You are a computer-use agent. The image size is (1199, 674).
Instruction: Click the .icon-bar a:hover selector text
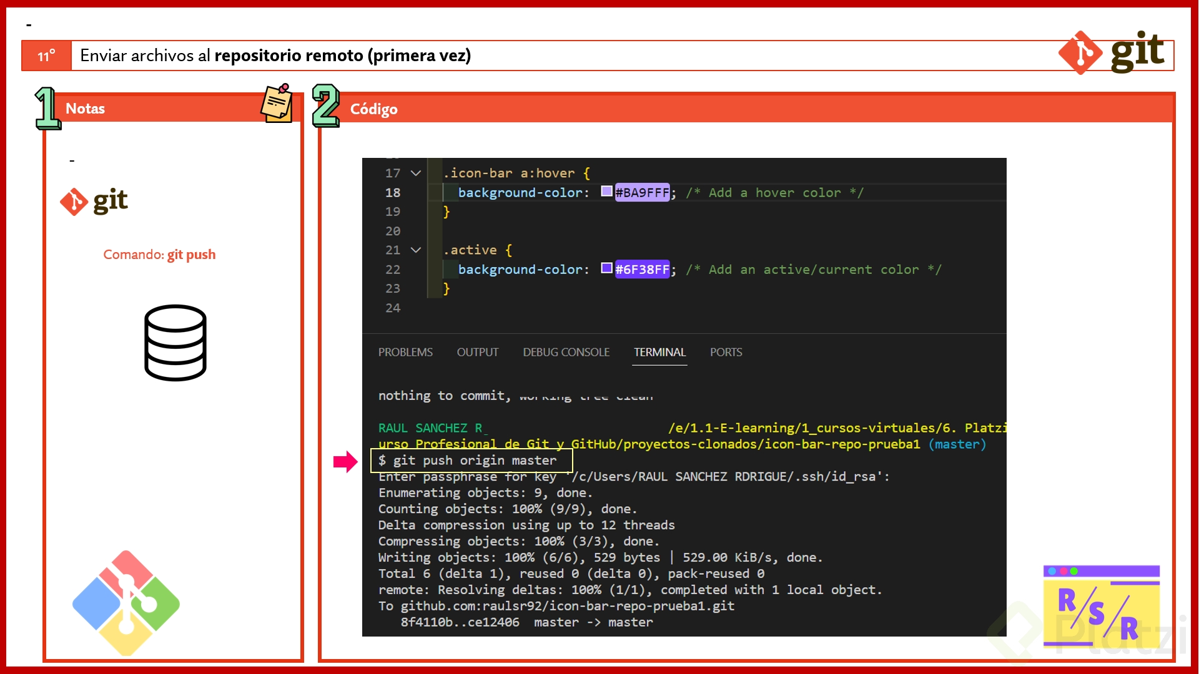tap(509, 173)
